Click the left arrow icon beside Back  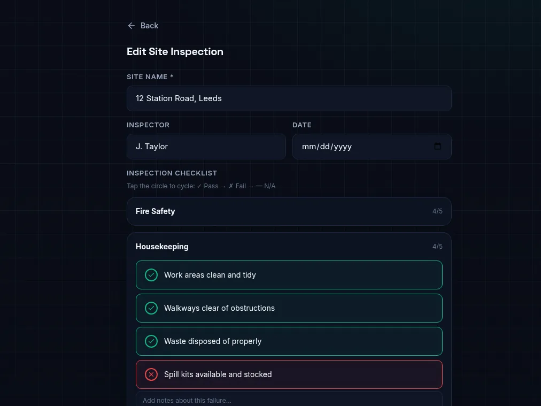(131, 26)
